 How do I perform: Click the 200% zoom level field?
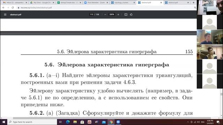pyautogui.click(x=111, y=15)
